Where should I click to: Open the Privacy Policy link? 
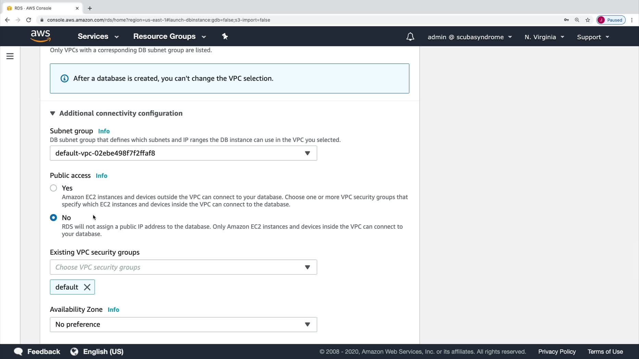557,351
